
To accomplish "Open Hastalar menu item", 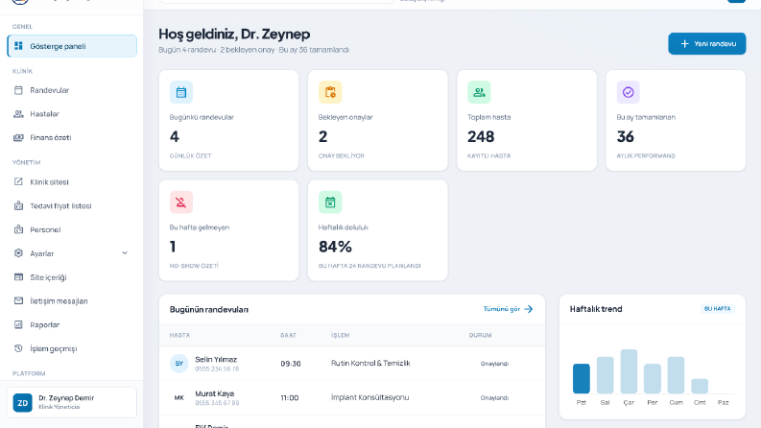I will (x=72, y=114).
